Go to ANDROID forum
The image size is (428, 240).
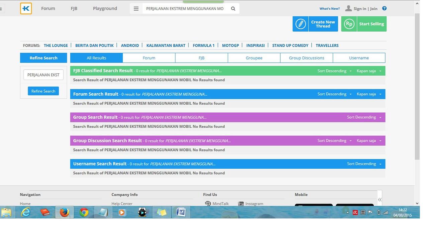click(x=130, y=45)
